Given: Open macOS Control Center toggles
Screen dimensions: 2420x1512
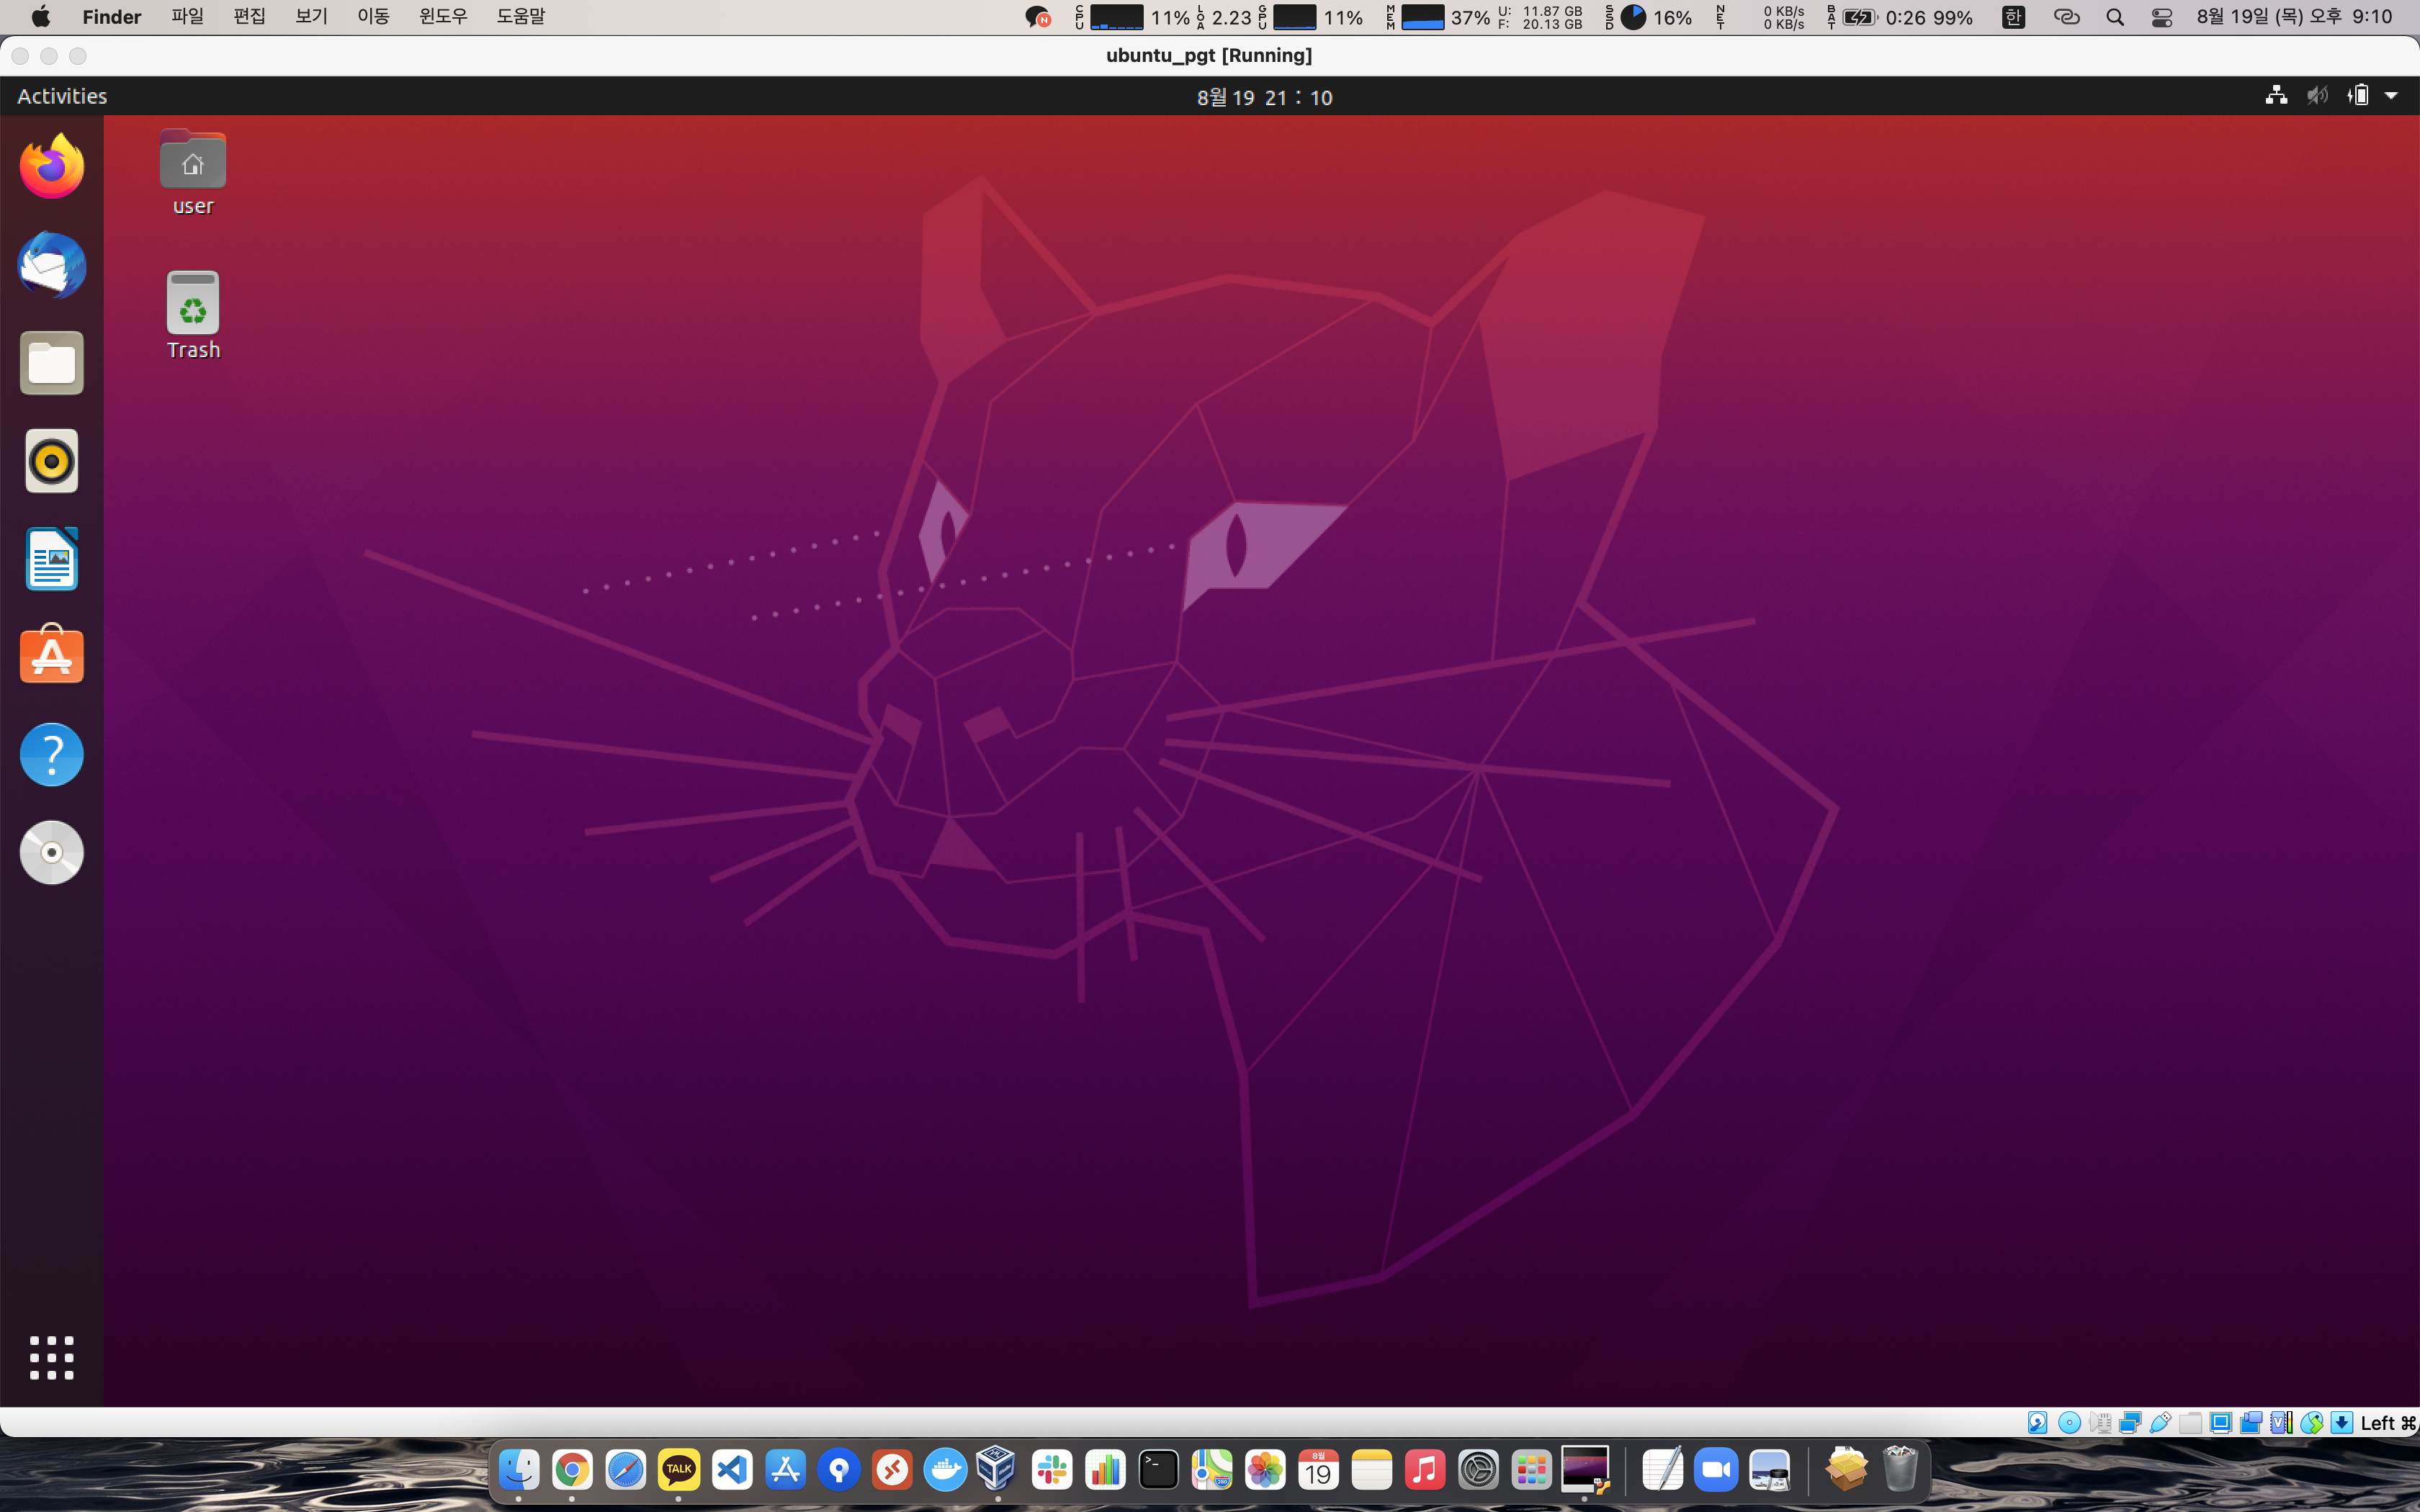Looking at the screenshot, I should pyautogui.click(x=2161, y=17).
